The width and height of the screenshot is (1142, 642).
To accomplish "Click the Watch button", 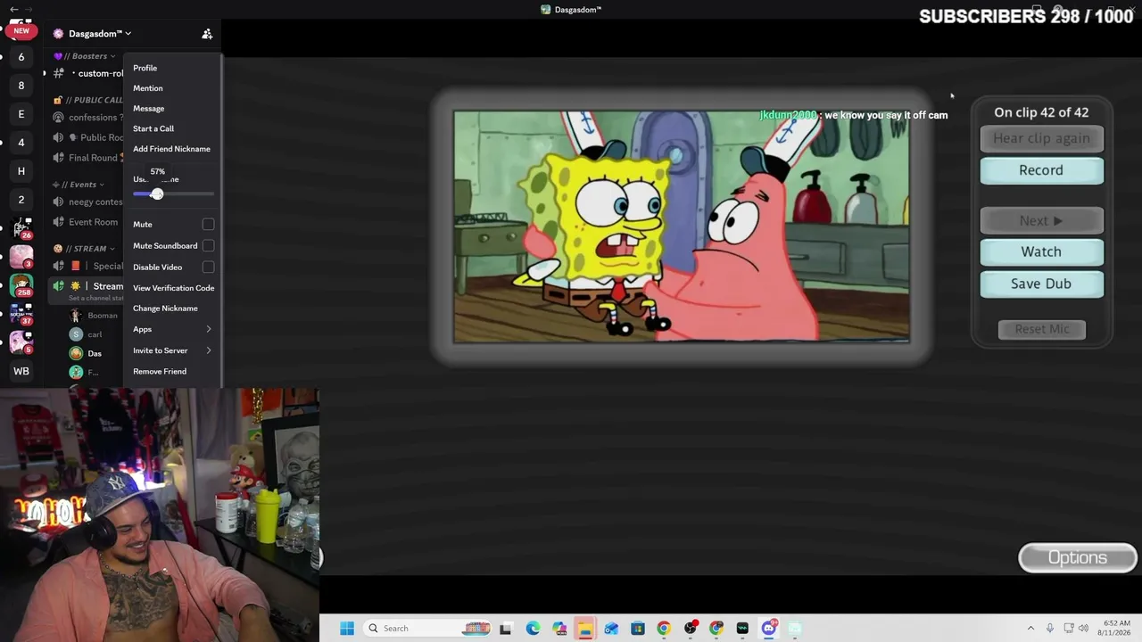I will pyautogui.click(x=1041, y=252).
